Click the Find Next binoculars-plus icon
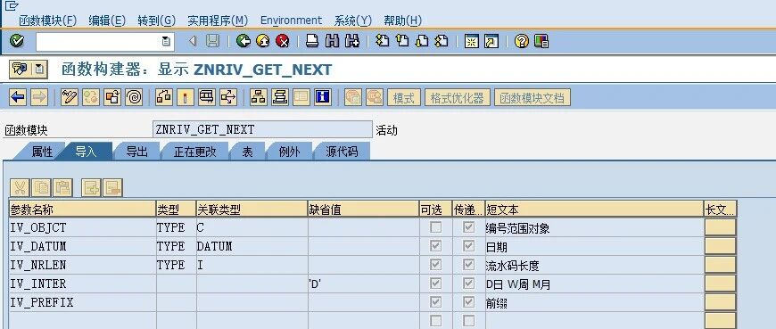This screenshot has height=329, width=776. (x=351, y=41)
